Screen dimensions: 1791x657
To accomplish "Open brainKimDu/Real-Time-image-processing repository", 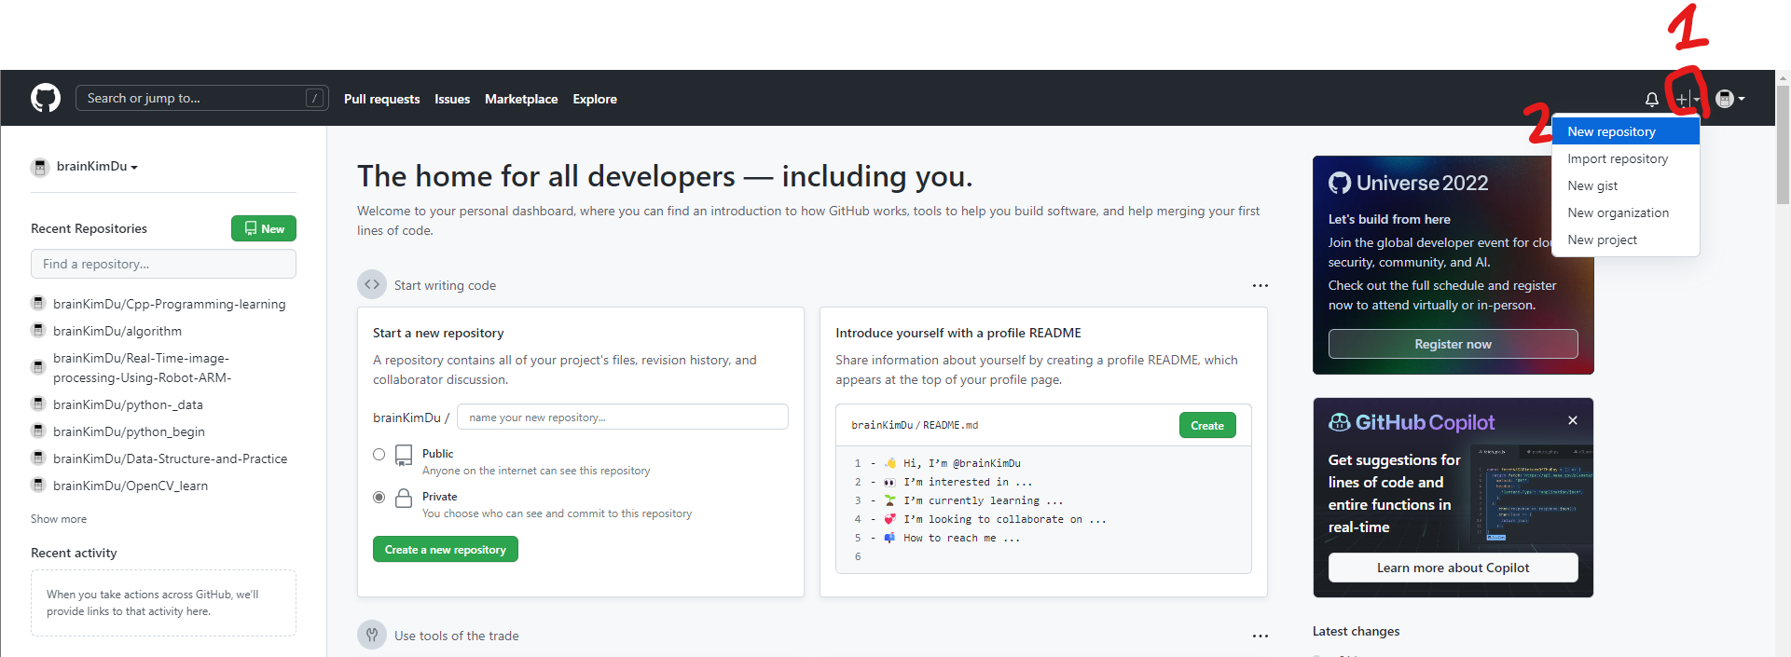I will 142,367.
